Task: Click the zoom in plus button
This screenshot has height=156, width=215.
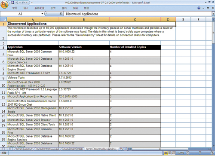Action: pyautogui.click(x=212, y=153)
